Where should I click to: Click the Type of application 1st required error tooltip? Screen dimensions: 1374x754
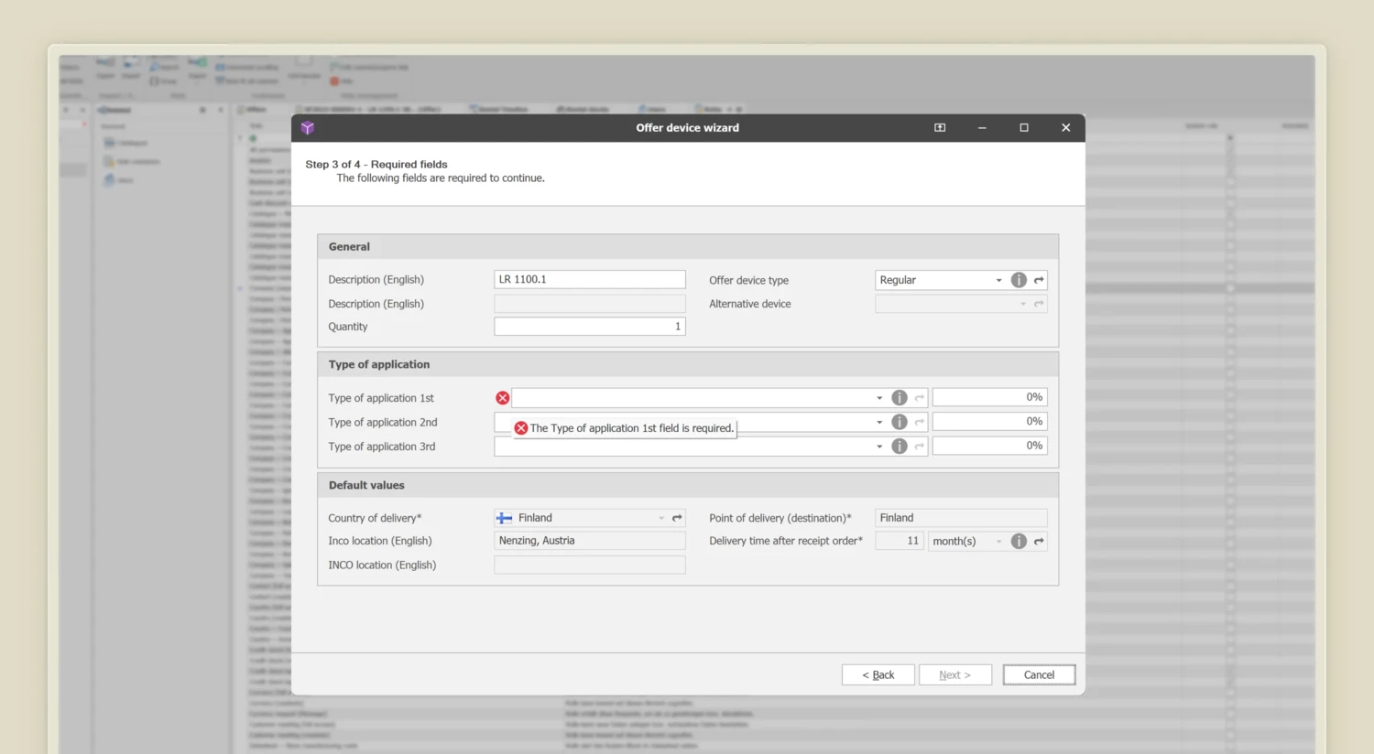tap(624, 427)
